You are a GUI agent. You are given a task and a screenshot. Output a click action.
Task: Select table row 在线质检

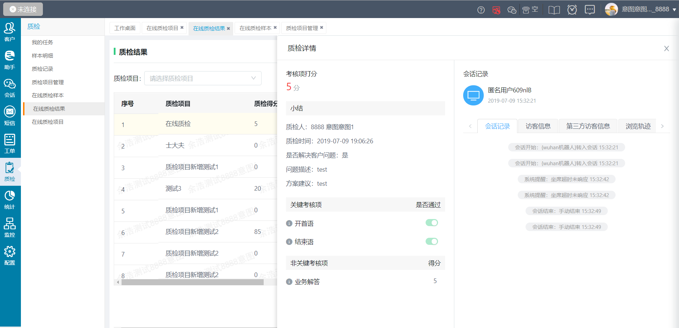pos(196,124)
